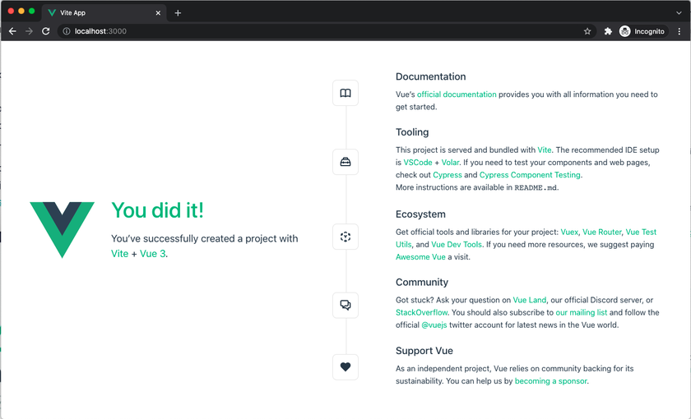Screen dimensions: 691x419
Task: Click the Ecosystem icon
Action: point(345,237)
